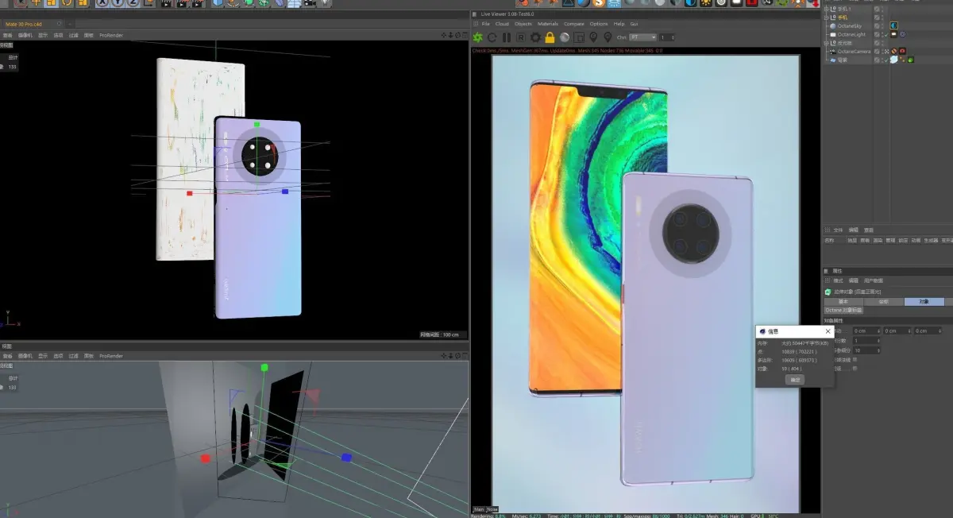Restart render in Live Viewer toolbar
The width and height of the screenshot is (953, 518).
coord(492,37)
